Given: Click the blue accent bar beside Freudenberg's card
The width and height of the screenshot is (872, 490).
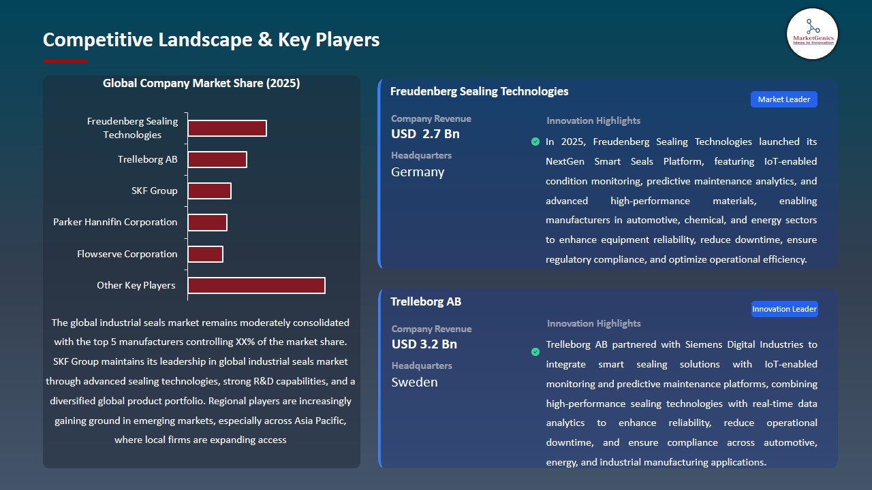Looking at the screenshot, I should [x=379, y=172].
